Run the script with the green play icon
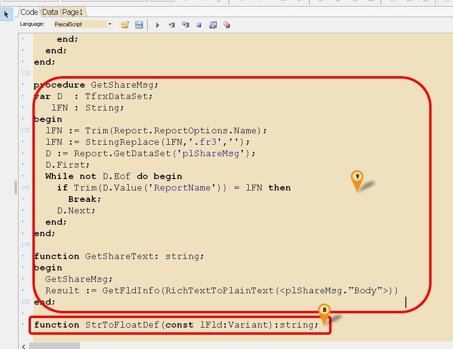 158,25
